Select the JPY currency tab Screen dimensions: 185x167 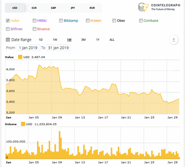(x=73, y=8)
